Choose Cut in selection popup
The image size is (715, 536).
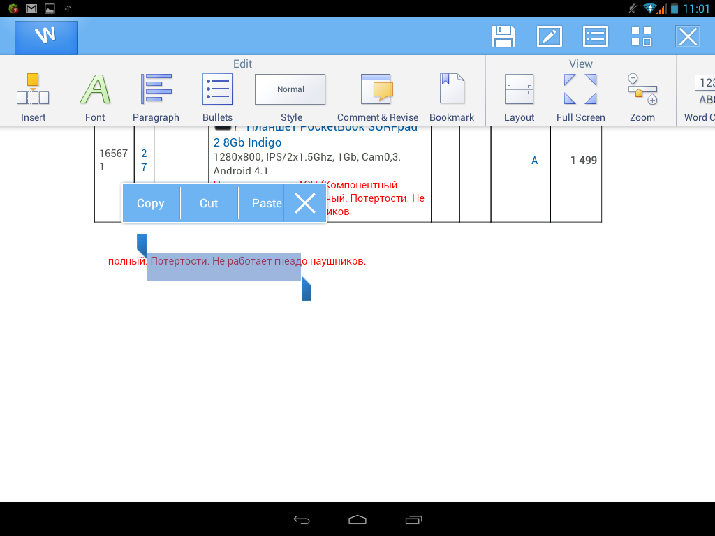point(209,203)
